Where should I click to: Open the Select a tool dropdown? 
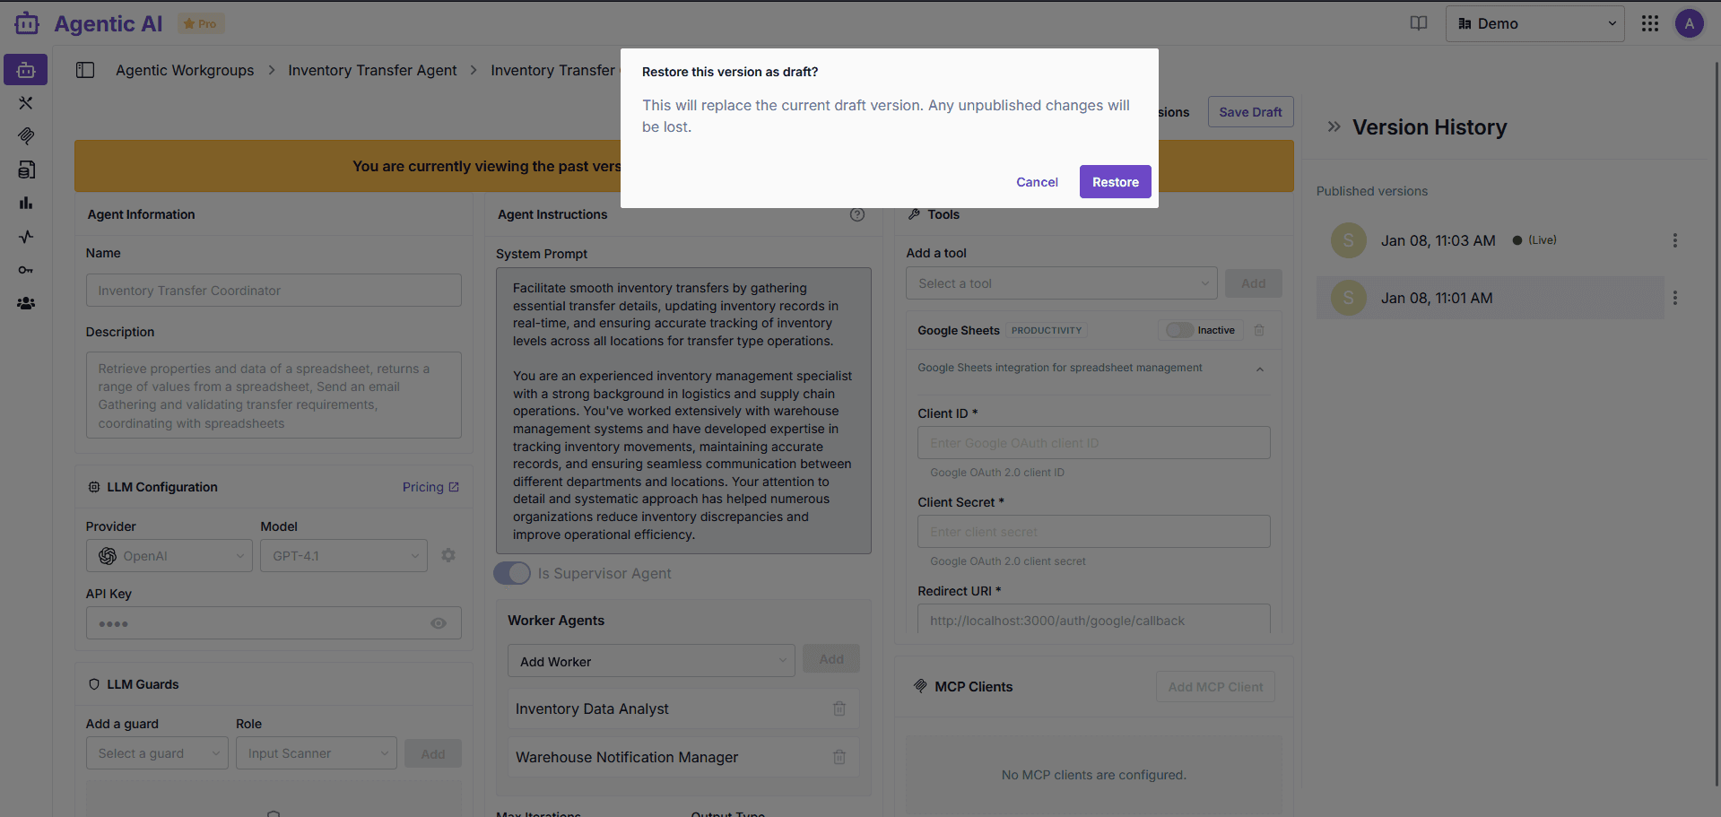1062,282
